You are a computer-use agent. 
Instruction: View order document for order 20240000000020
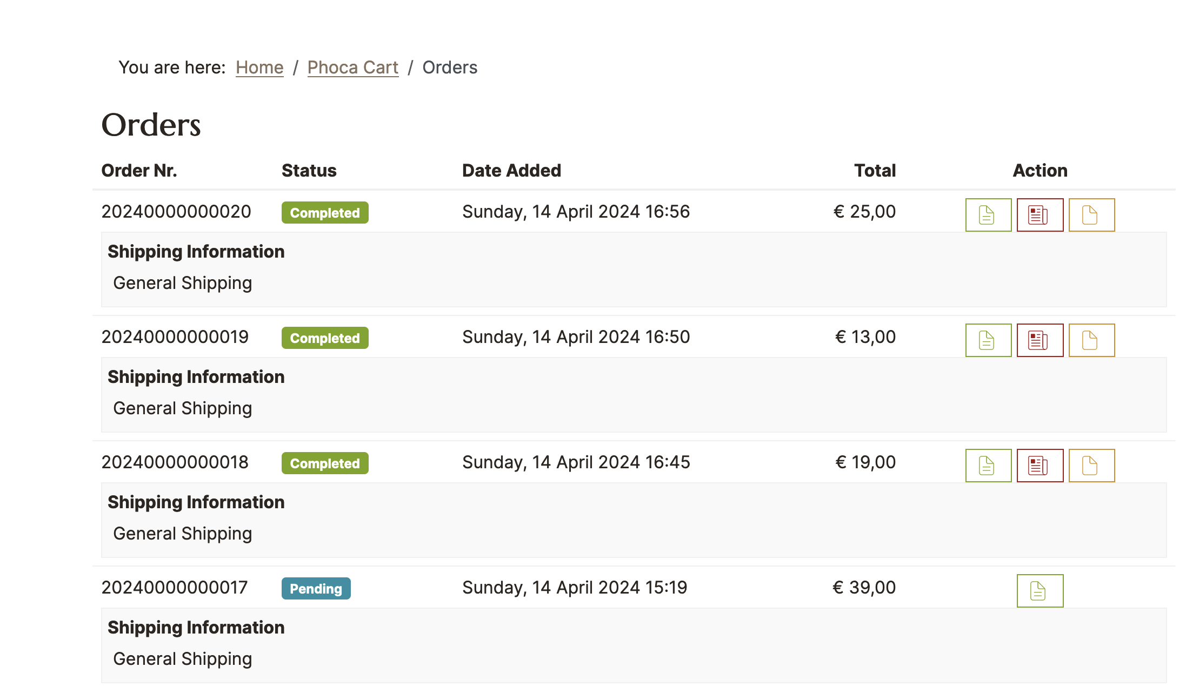click(x=988, y=215)
